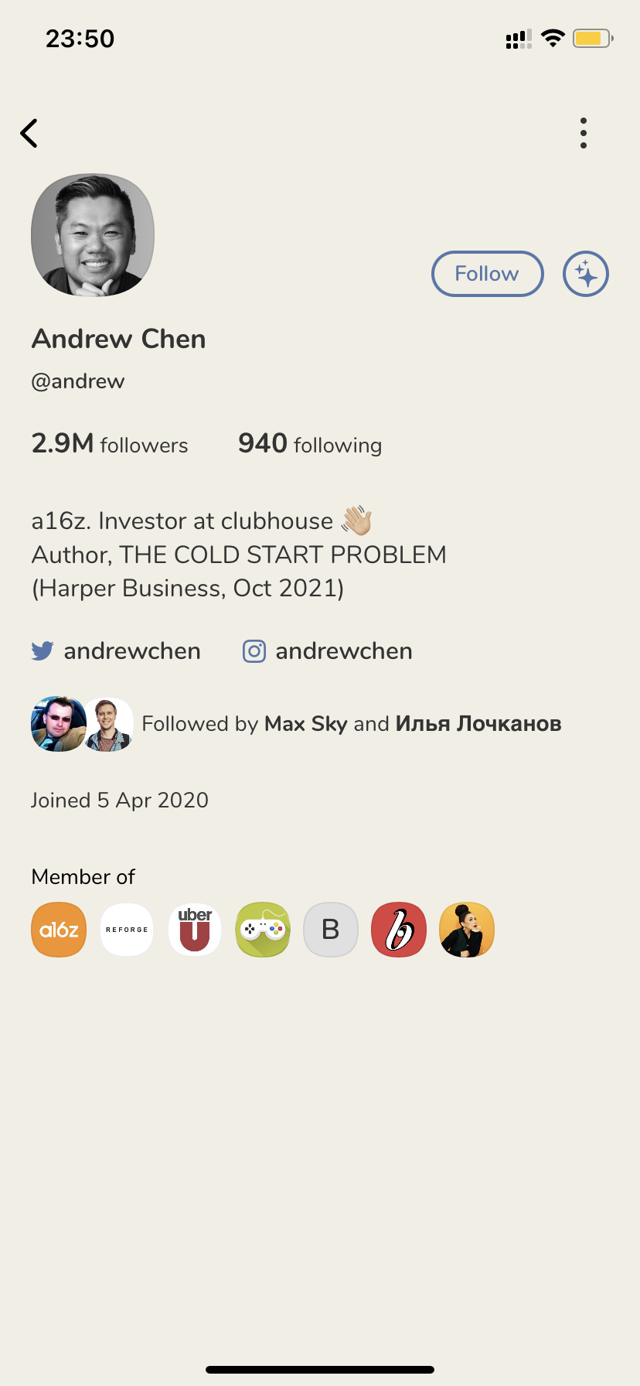
Task: Open the game controller club icon
Action: click(263, 930)
